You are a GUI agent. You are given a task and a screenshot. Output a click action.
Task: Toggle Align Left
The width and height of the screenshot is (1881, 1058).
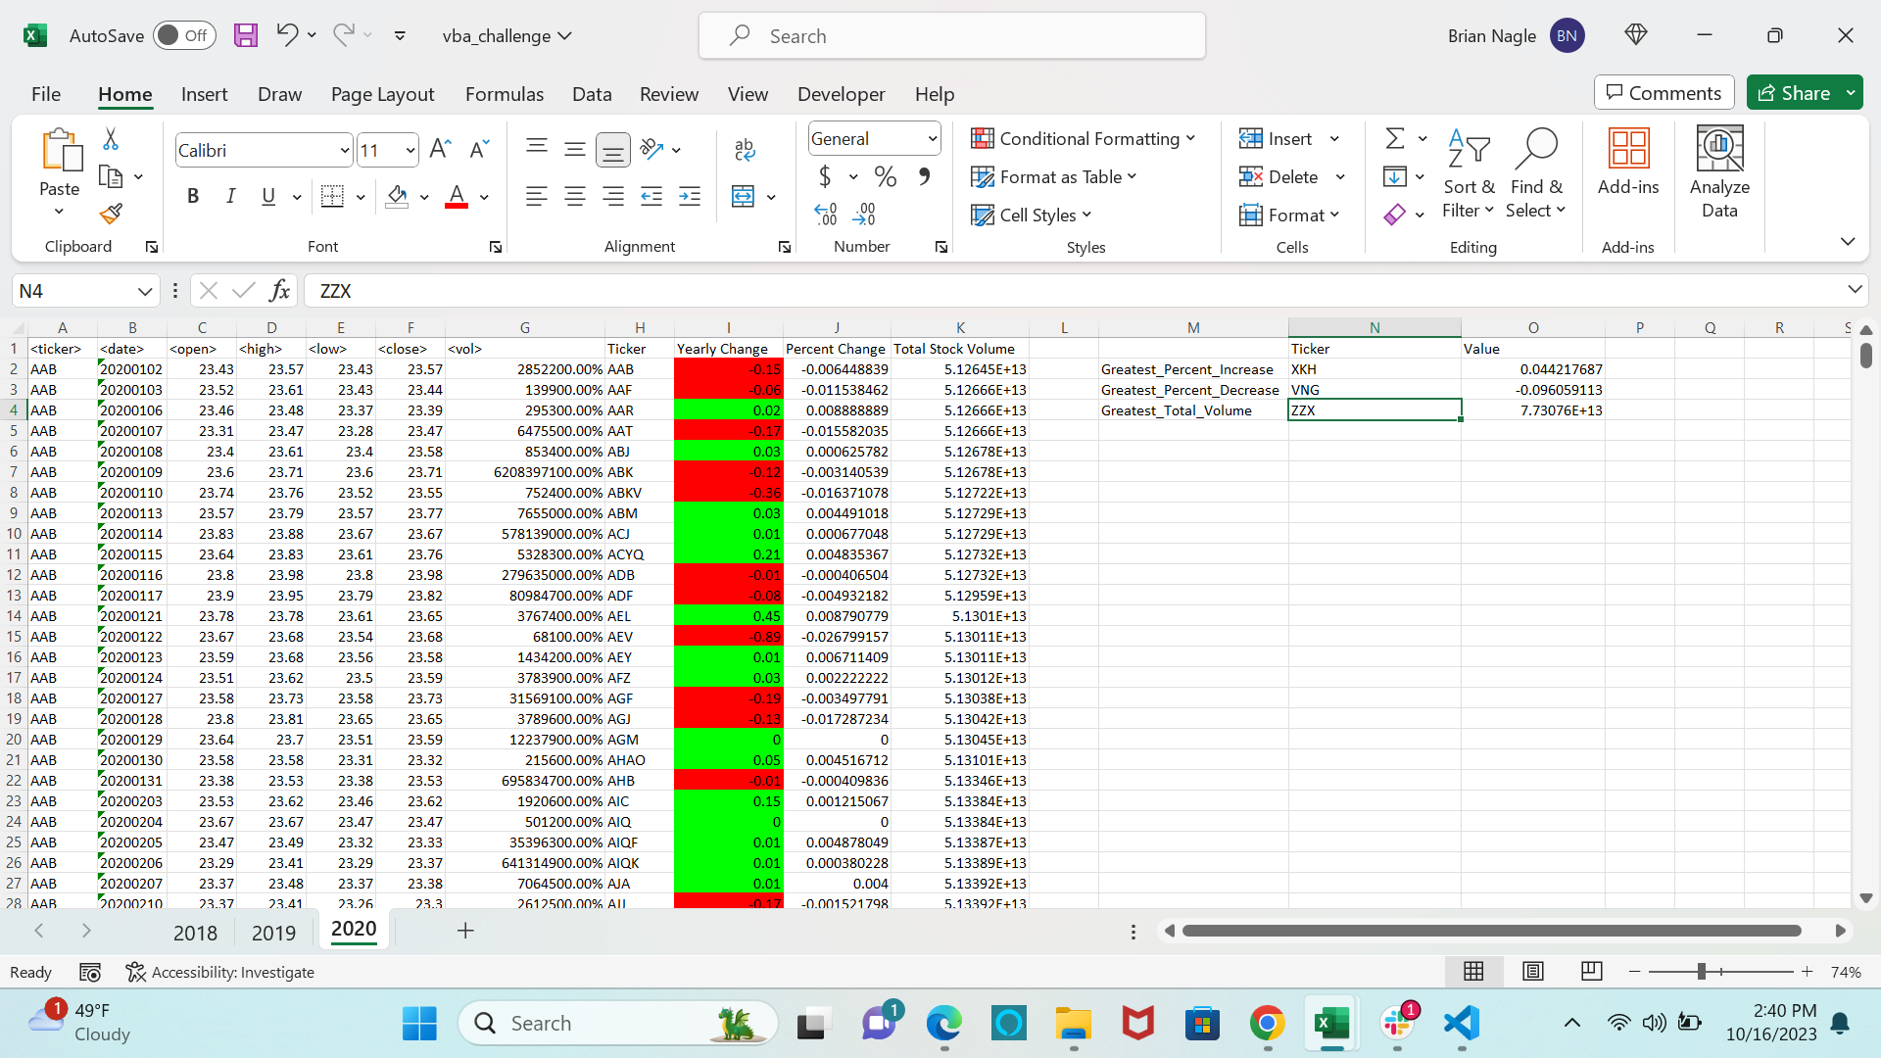click(537, 196)
